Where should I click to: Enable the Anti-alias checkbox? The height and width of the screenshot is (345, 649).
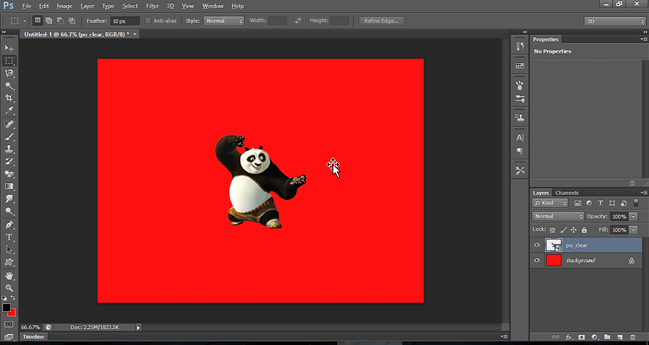[148, 21]
